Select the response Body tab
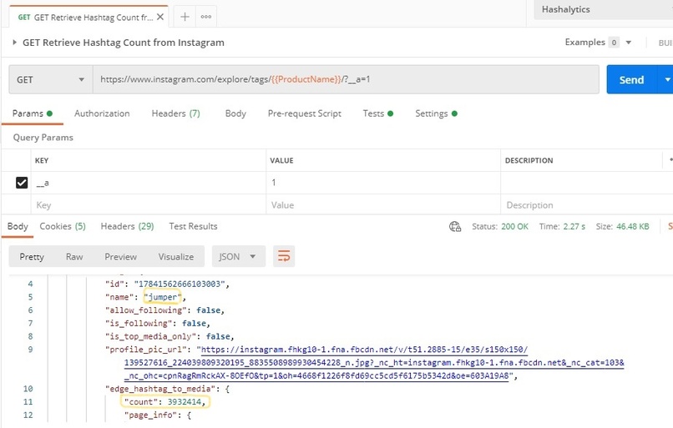The image size is (673, 428). (18, 226)
